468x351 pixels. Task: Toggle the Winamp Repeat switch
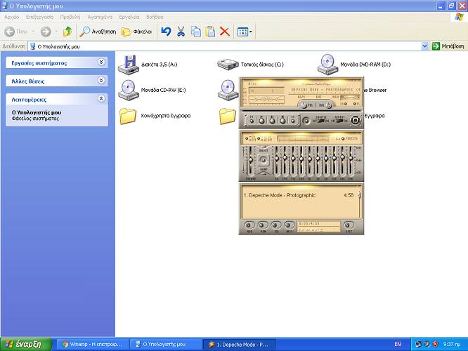[339, 121]
